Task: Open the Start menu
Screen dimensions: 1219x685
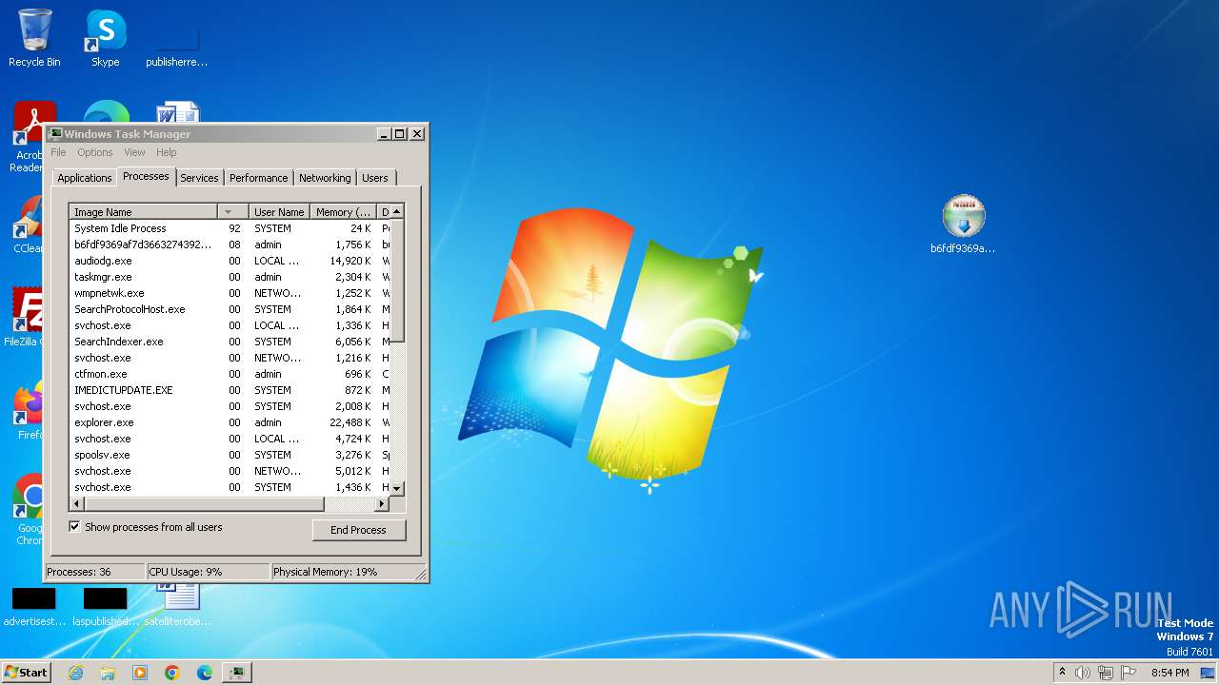Action: [26, 673]
